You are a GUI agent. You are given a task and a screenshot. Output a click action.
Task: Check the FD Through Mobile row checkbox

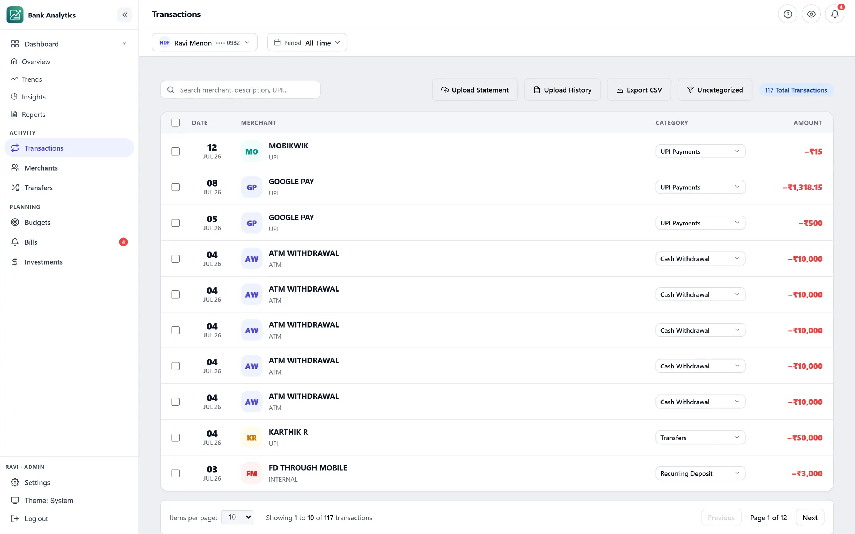coord(175,473)
